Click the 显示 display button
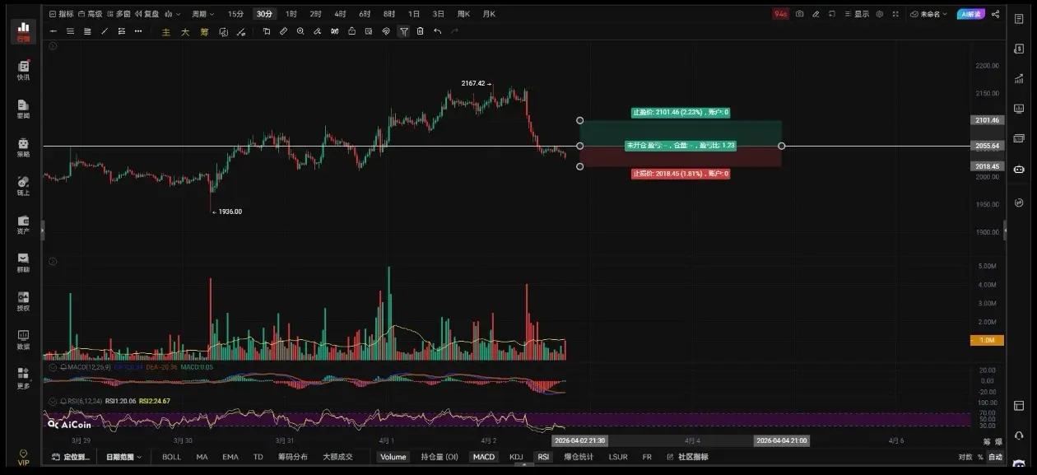Viewport: 1037px width, 475px height. pos(857,14)
